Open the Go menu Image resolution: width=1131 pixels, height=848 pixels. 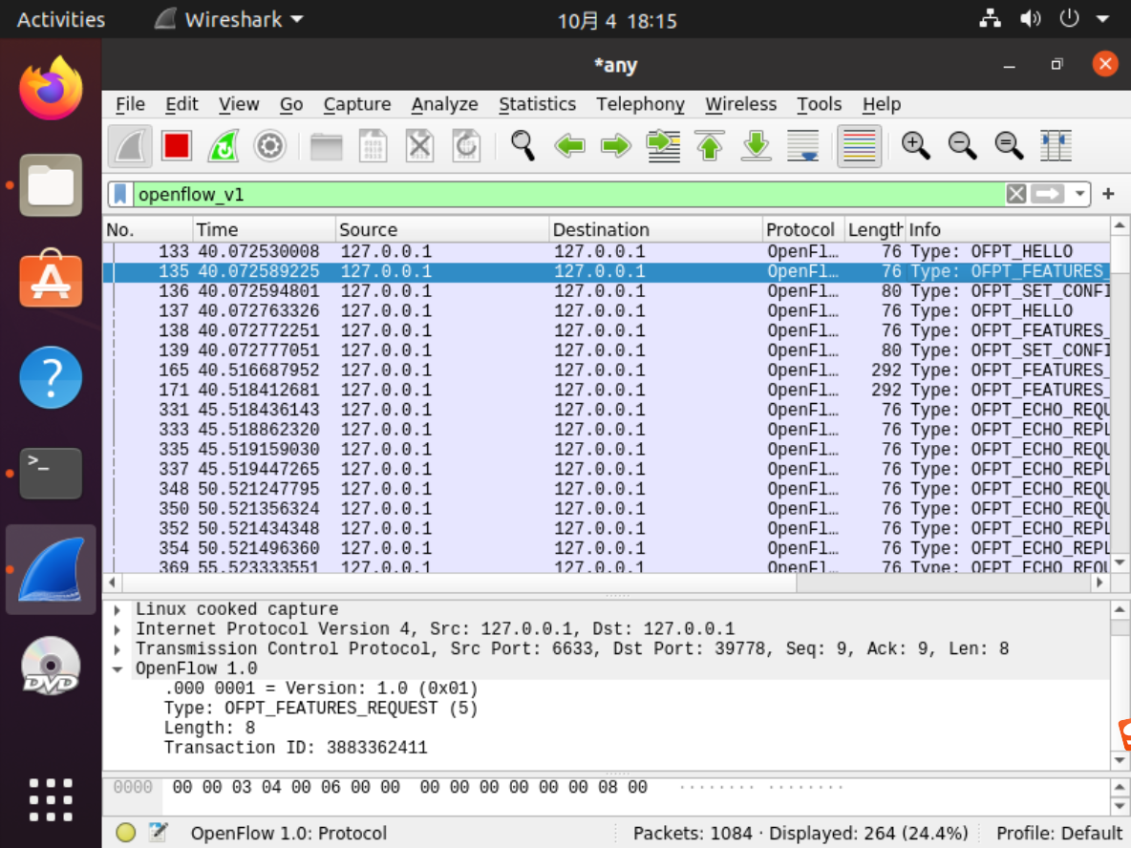pyautogui.click(x=291, y=104)
